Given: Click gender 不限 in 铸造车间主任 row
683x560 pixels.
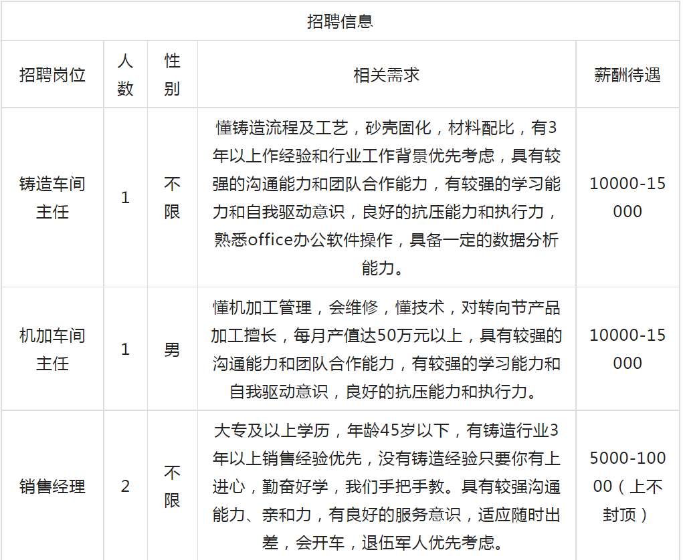Looking at the screenshot, I should click(172, 198).
